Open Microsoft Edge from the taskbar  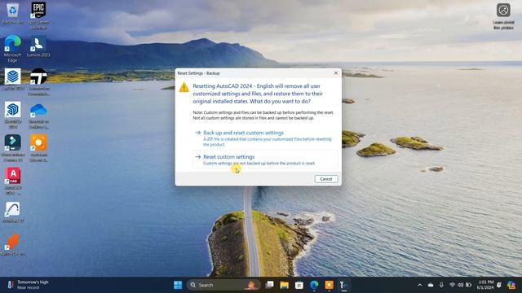tap(314, 285)
